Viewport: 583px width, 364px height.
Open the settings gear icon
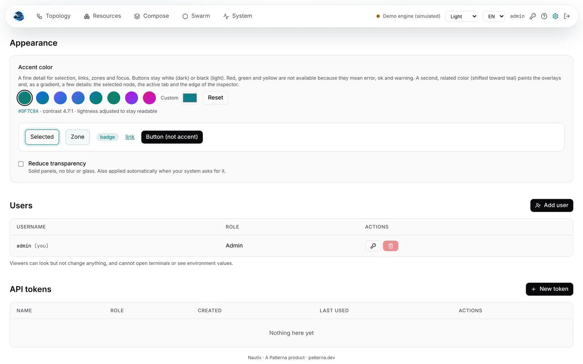(555, 16)
